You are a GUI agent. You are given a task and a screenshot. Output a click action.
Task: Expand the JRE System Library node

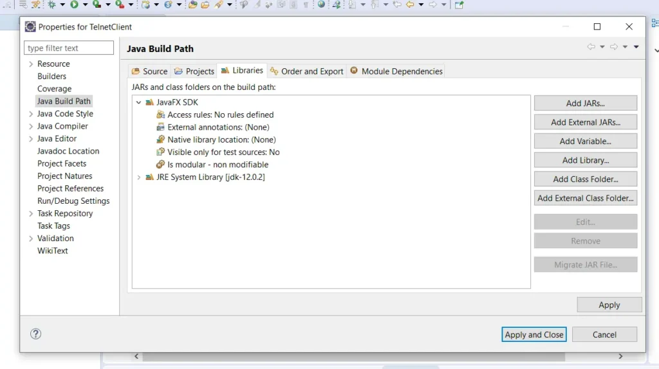click(138, 177)
